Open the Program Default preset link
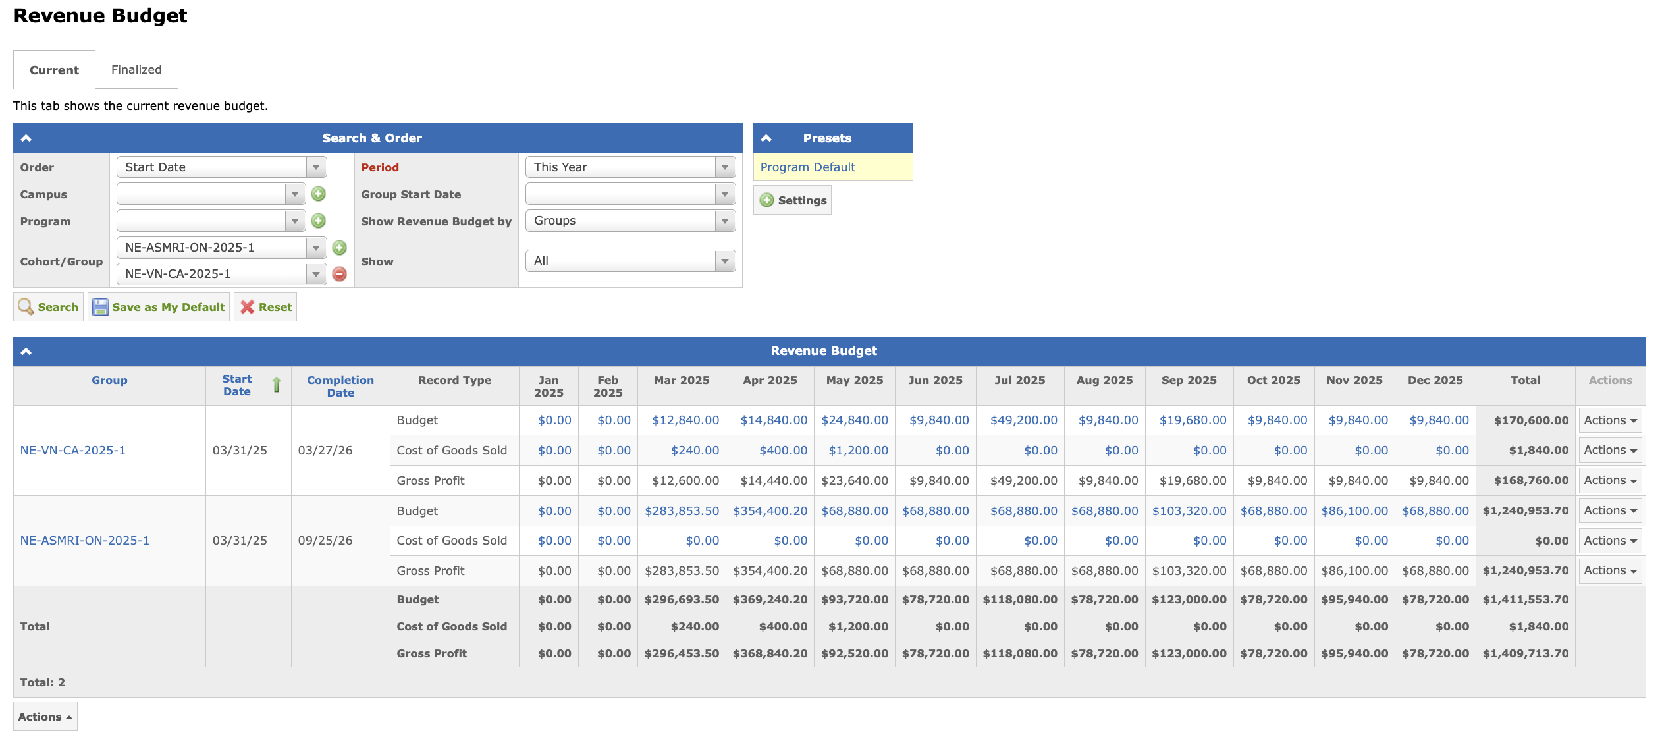Image resolution: width=1662 pixels, height=743 pixels. (807, 167)
